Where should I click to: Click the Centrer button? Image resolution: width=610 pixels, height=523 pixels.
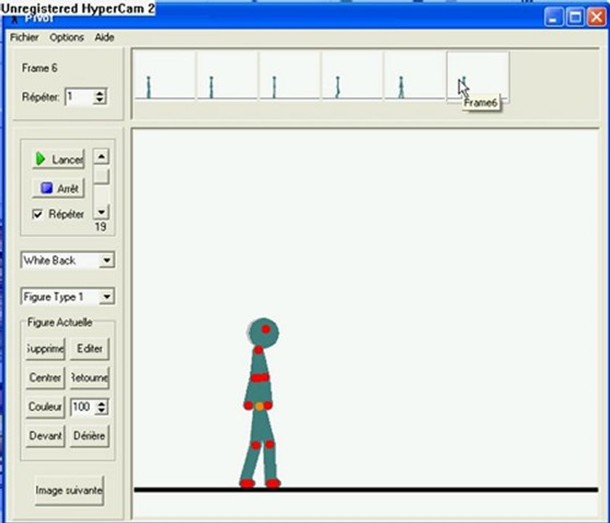click(45, 378)
